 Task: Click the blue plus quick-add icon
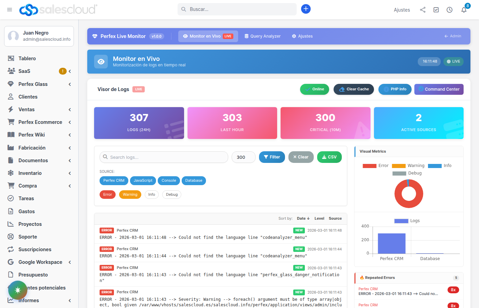(x=306, y=9)
